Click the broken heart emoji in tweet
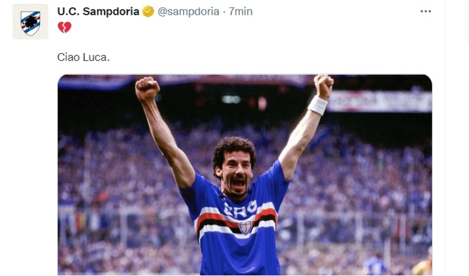The width and height of the screenshot is (469, 276). (x=64, y=27)
